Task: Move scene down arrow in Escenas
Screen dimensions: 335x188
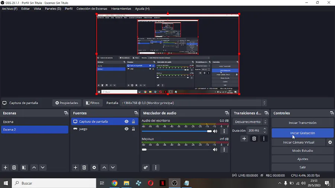Action: (43, 168)
